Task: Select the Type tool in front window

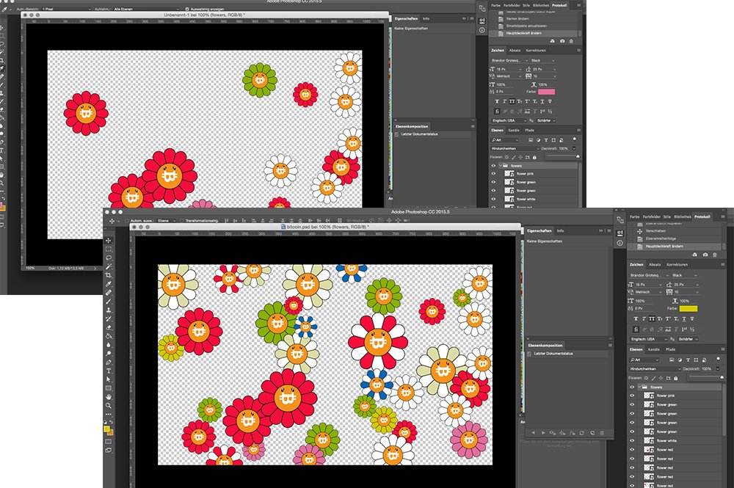Action: [x=109, y=371]
